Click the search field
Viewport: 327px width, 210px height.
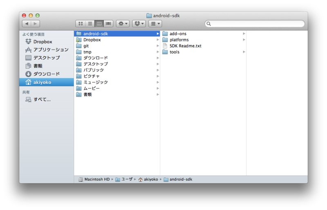(255, 24)
